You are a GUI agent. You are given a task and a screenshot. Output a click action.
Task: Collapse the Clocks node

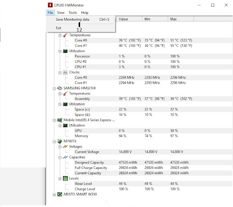[x=60, y=73]
